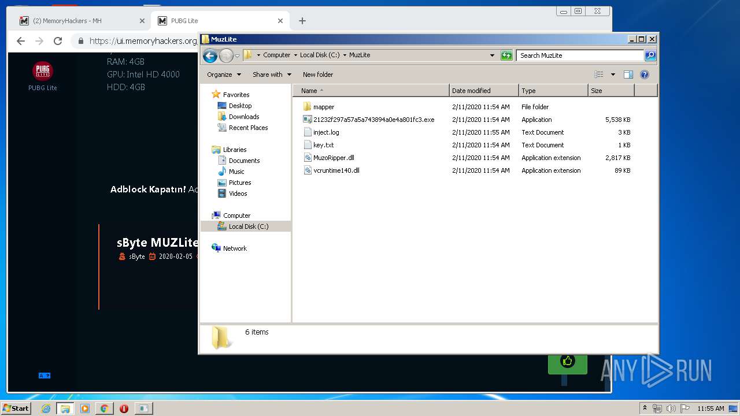The height and width of the screenshot is (416, 740).
Task: Change the view with the views icon
Action: pos(599,75)
